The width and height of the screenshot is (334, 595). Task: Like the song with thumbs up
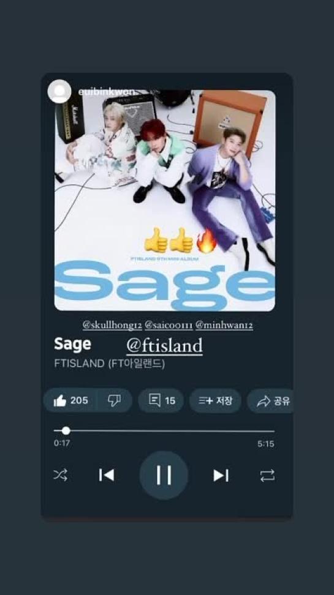70,400
